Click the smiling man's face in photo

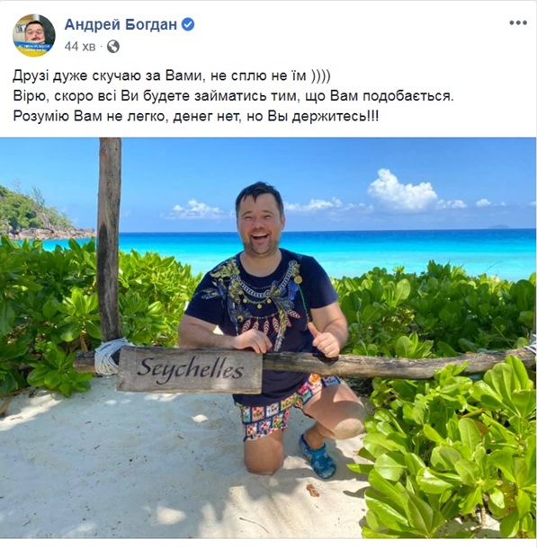pos(259,224)
